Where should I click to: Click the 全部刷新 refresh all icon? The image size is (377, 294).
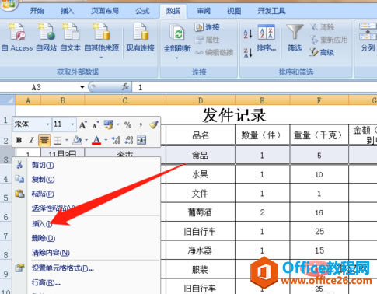tap(177, 33)
